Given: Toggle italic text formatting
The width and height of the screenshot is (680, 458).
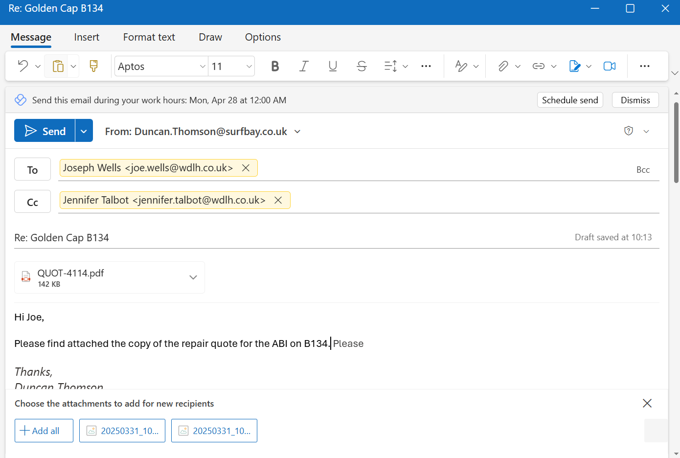Looking at the screenshot, I should pyautogui.click(x=304, y=66).
